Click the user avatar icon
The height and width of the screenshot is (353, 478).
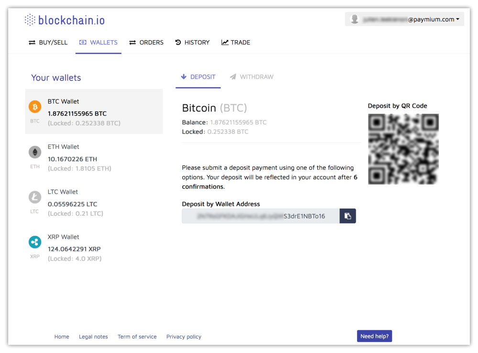click(355, 19)
